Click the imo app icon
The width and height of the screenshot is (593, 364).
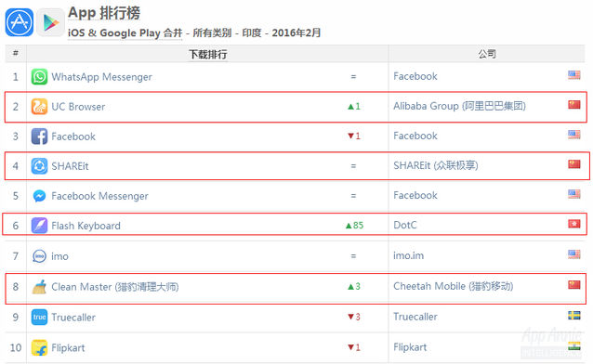pyautogui.click(x=39, y=256)
